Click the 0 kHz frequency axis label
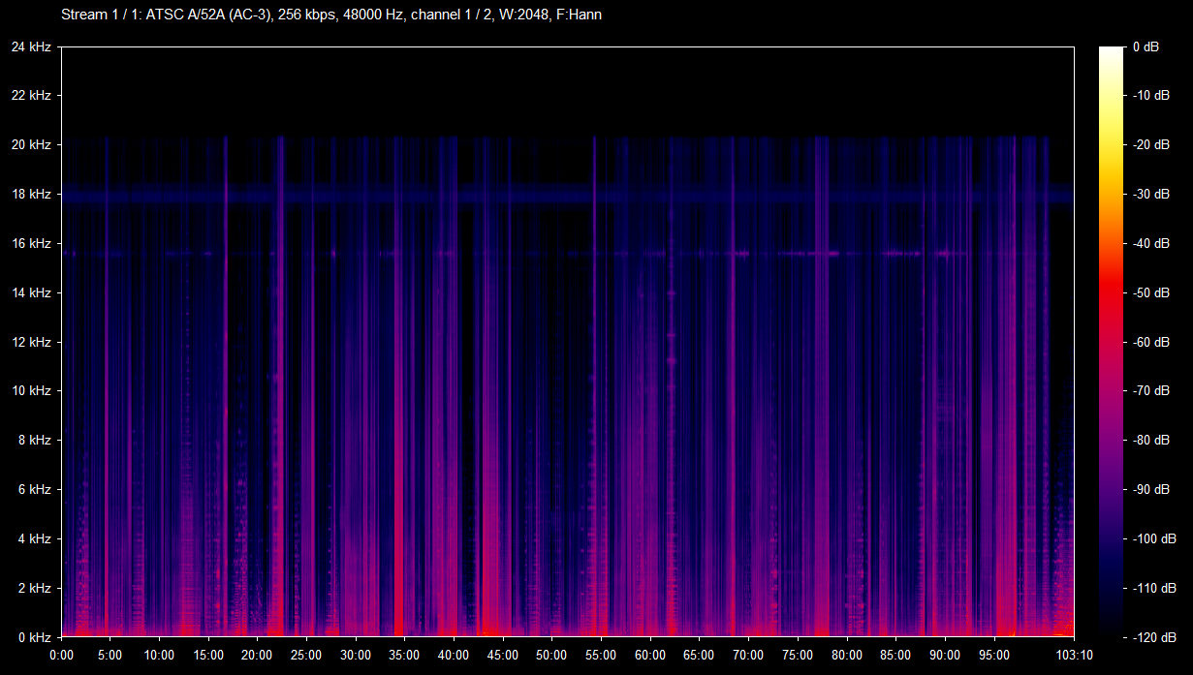The width and height of the screenshot is (1193, 675). tap(34, 637)
